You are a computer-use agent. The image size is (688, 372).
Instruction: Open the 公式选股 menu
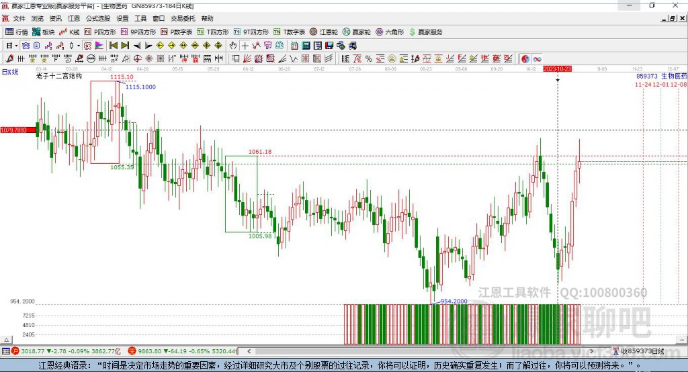97,18
